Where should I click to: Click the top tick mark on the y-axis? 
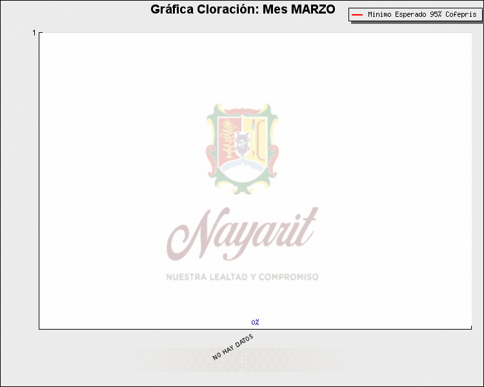pyautogui.click(x=41, y=32)
